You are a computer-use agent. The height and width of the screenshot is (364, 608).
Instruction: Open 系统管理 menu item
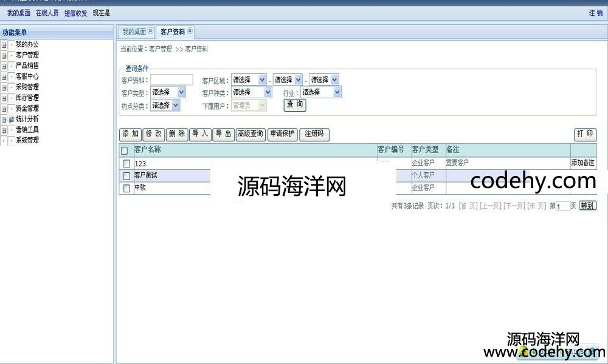pyautogui.click(x=27, y=140)
